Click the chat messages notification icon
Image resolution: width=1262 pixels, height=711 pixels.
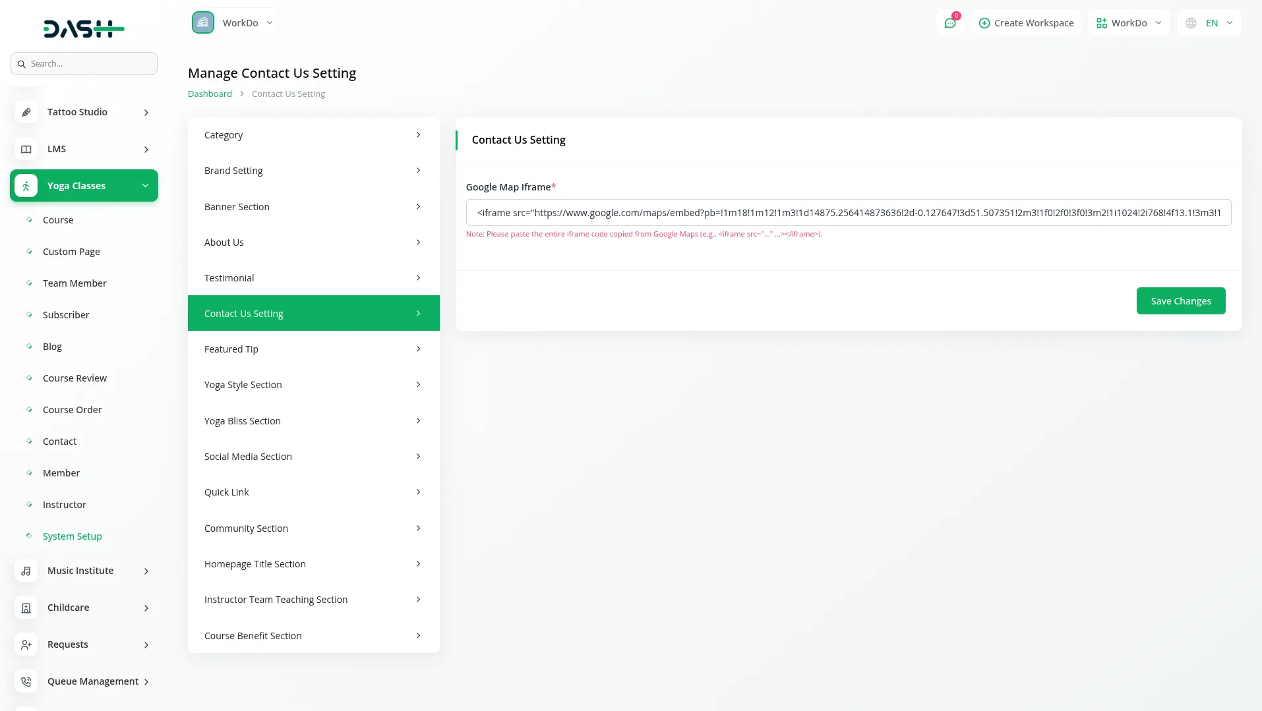point(949,23)
